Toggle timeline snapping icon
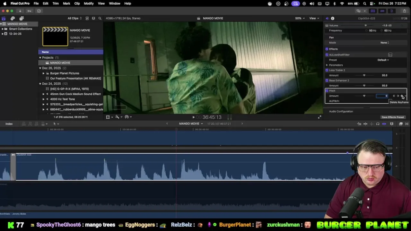 tap(384, 124)
